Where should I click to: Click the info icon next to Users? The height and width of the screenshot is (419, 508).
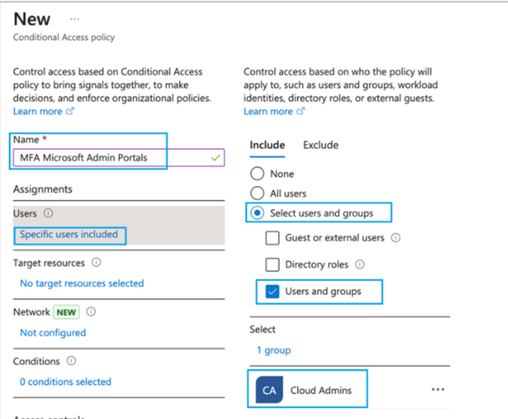pos(48,213)
